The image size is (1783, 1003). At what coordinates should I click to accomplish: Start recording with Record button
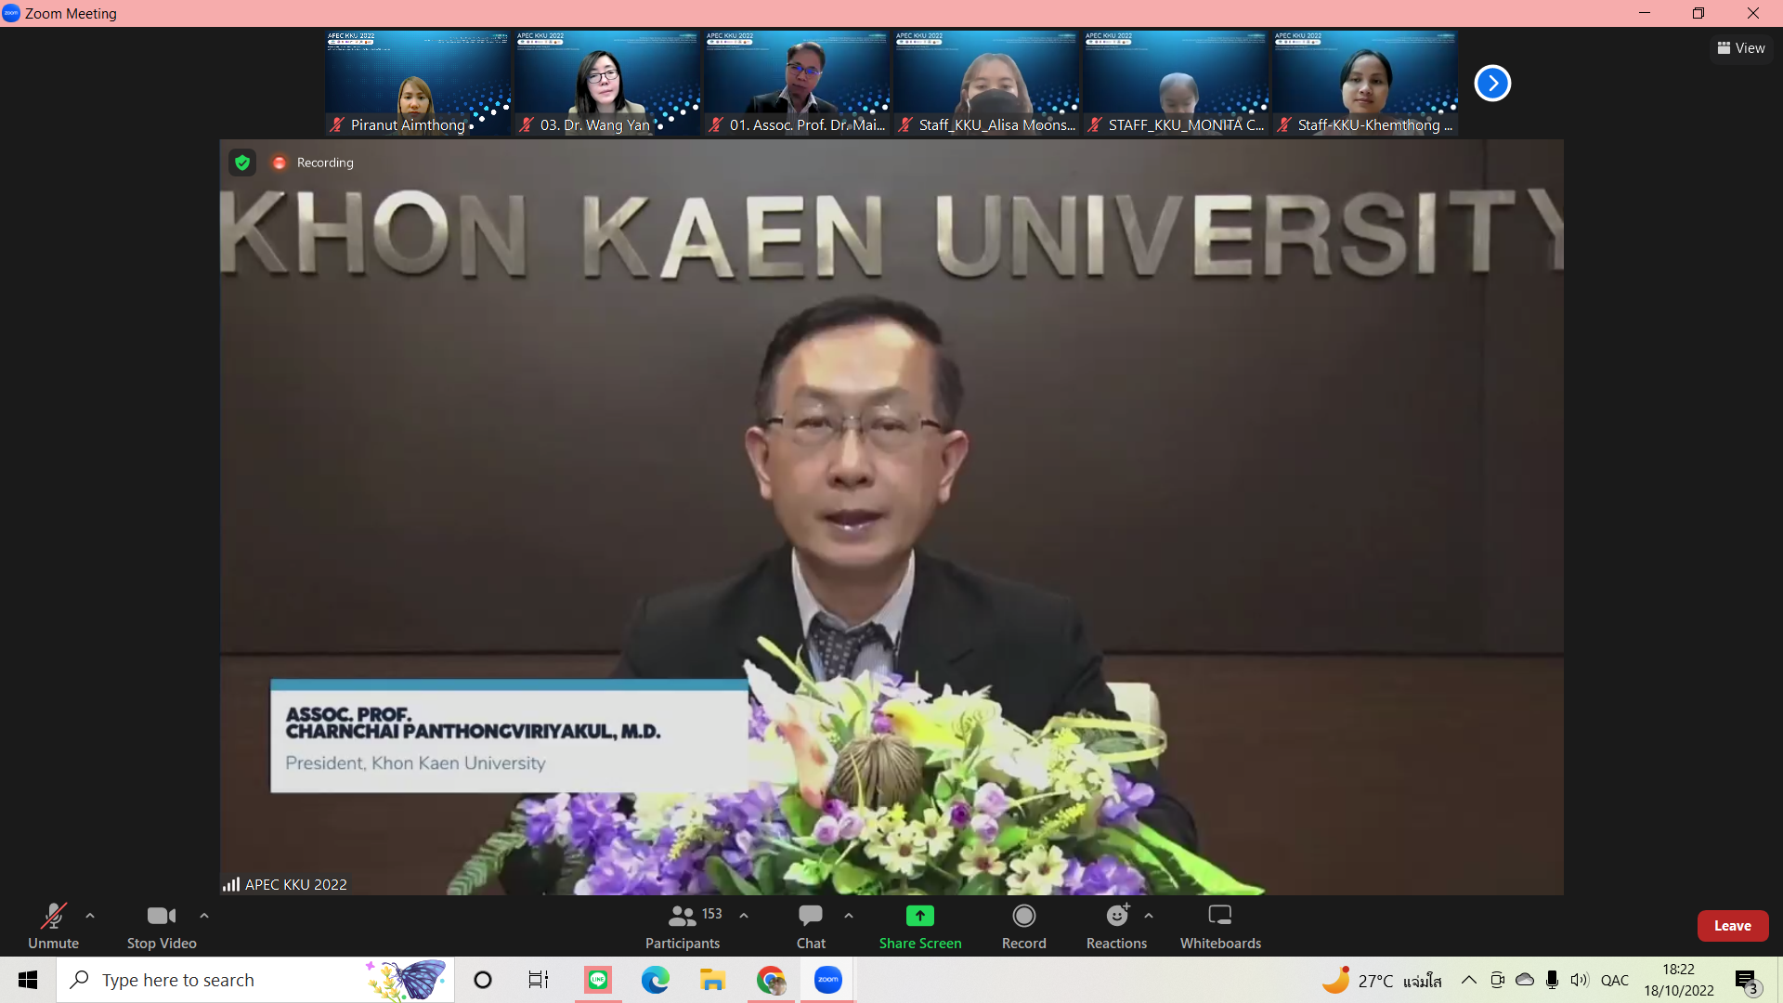[x=1023, y=926]
